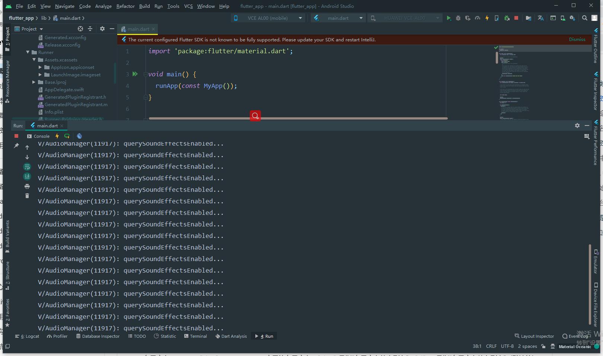Image resolution: width=603 pixels, height=356 pixels.
Task: Open the Flutter Outline side panel
Action: pos(596,45)
